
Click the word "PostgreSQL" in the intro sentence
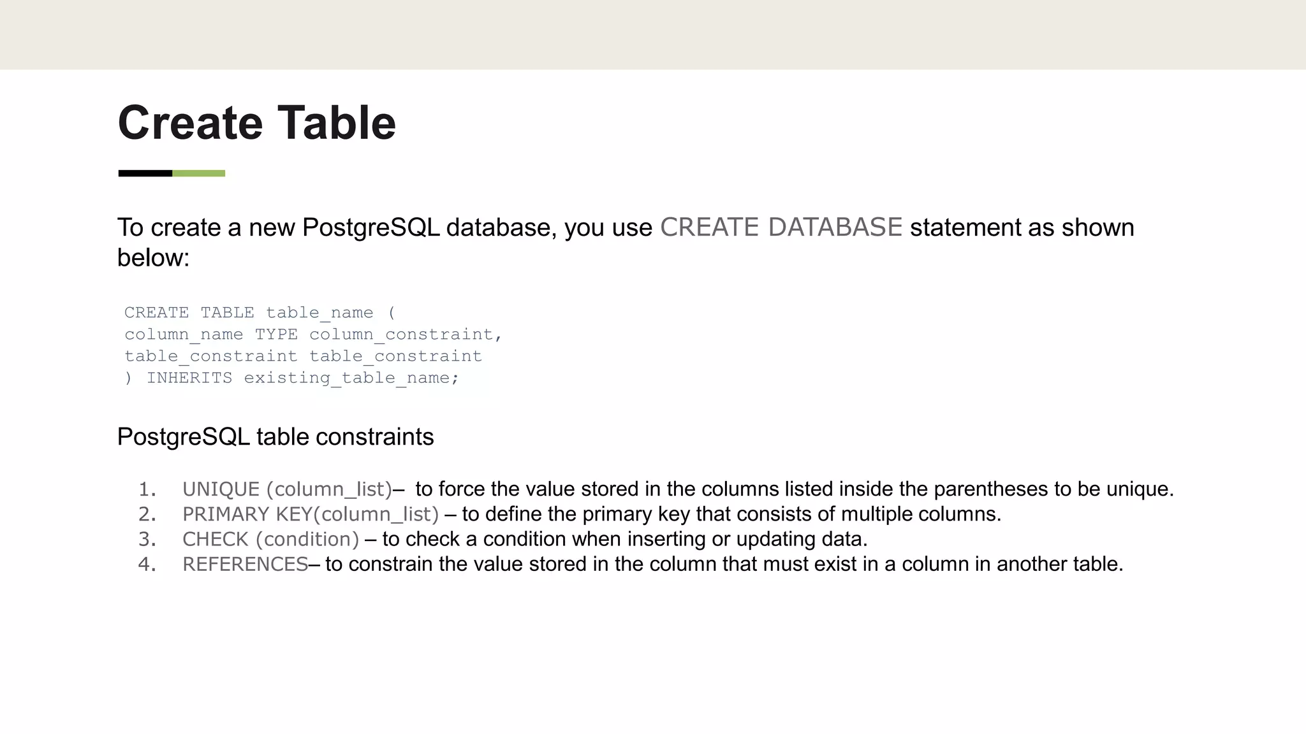[x=371, y=227]
